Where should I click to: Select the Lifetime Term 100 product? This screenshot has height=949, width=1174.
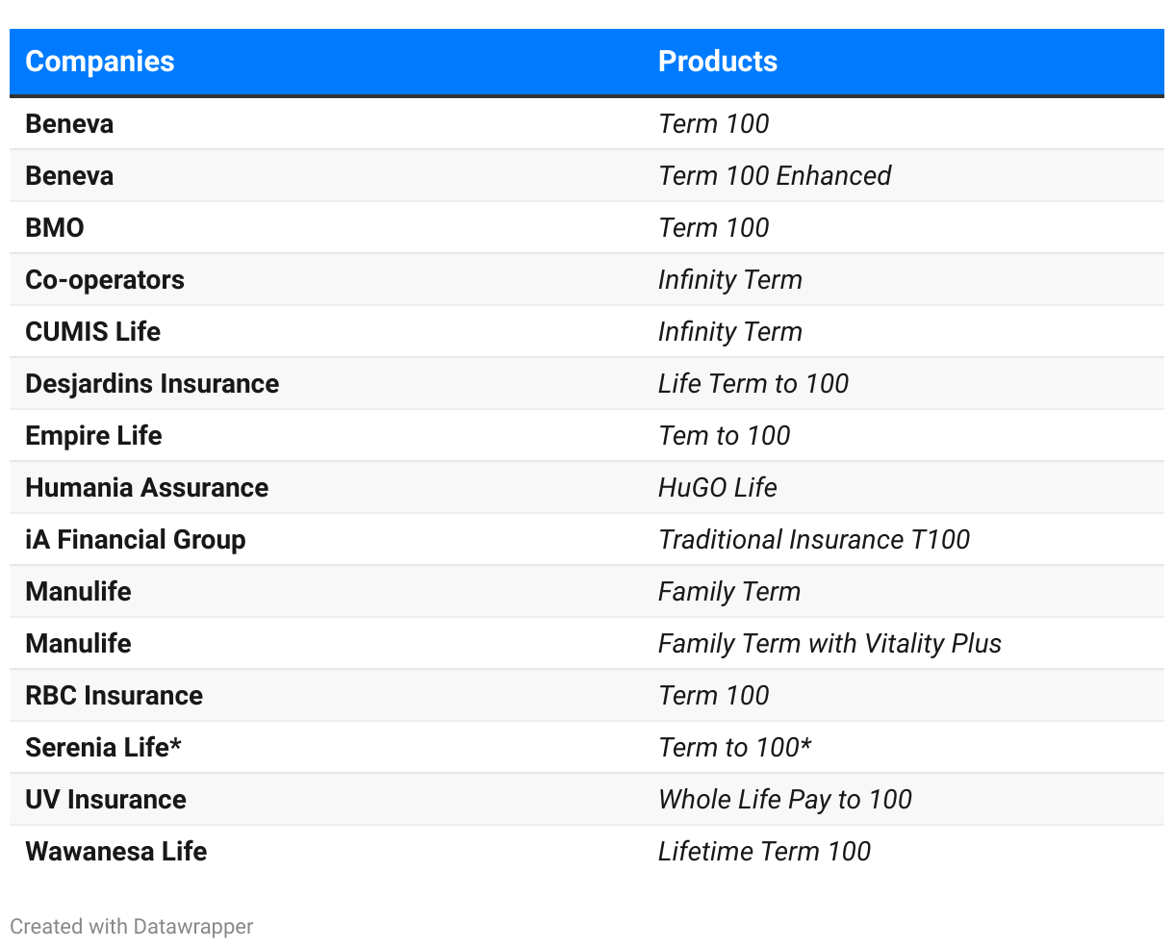pyautogui.click(x=764, y=852)
